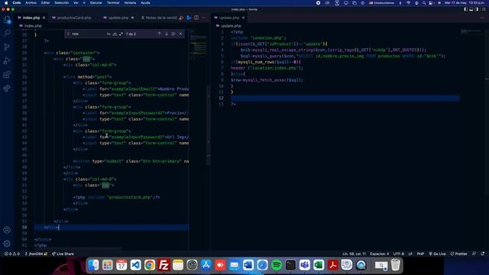489x275 pixels.
Task: Toggle Find in Selection
Action: click(173, 34)
